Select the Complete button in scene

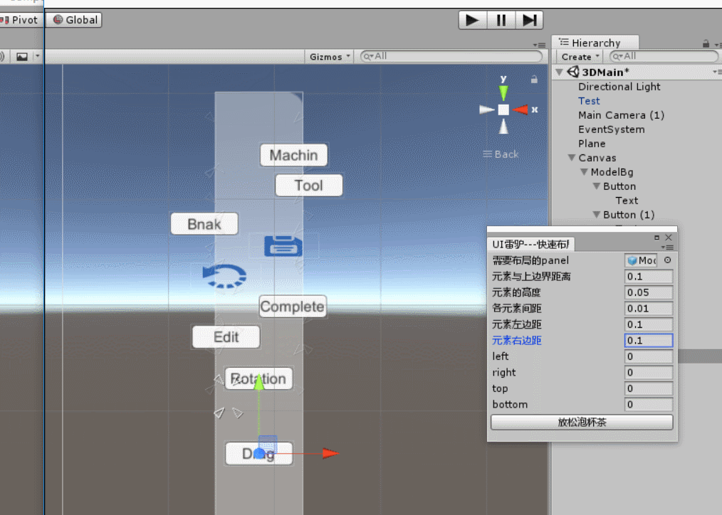[x=293, y=307]
